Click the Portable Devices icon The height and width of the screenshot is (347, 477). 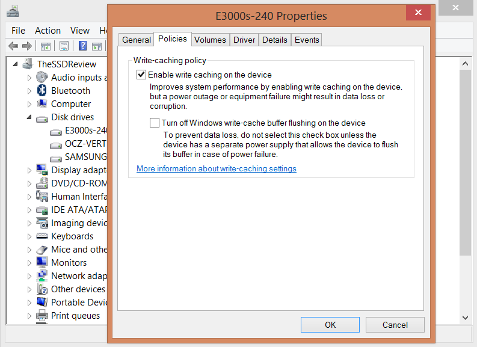42,302
